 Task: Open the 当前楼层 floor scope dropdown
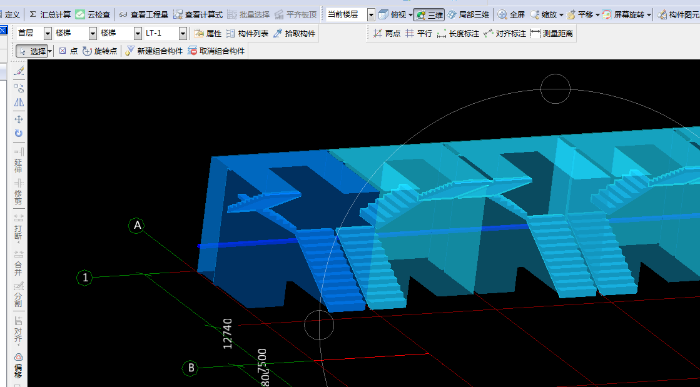pos(371,15)
